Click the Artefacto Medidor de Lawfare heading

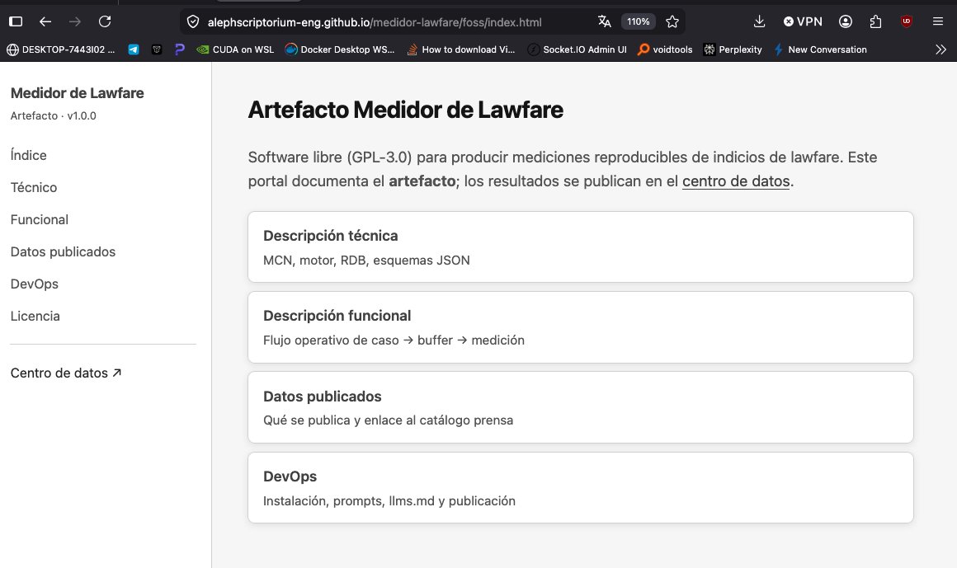tap(405, 110)
